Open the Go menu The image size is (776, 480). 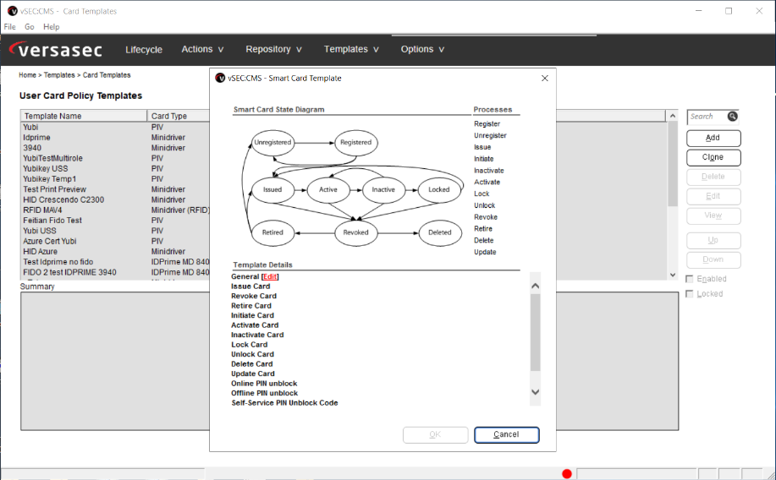click(x=30, y=27)
